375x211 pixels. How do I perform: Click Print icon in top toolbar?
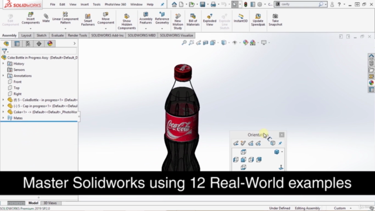click(x=213, y=4)
